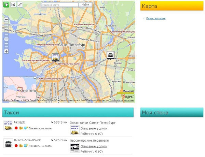This screenshot has width=205, height=157.
Task: Click the service thumbnail under Заказ такси
Action: coord(75,130)
